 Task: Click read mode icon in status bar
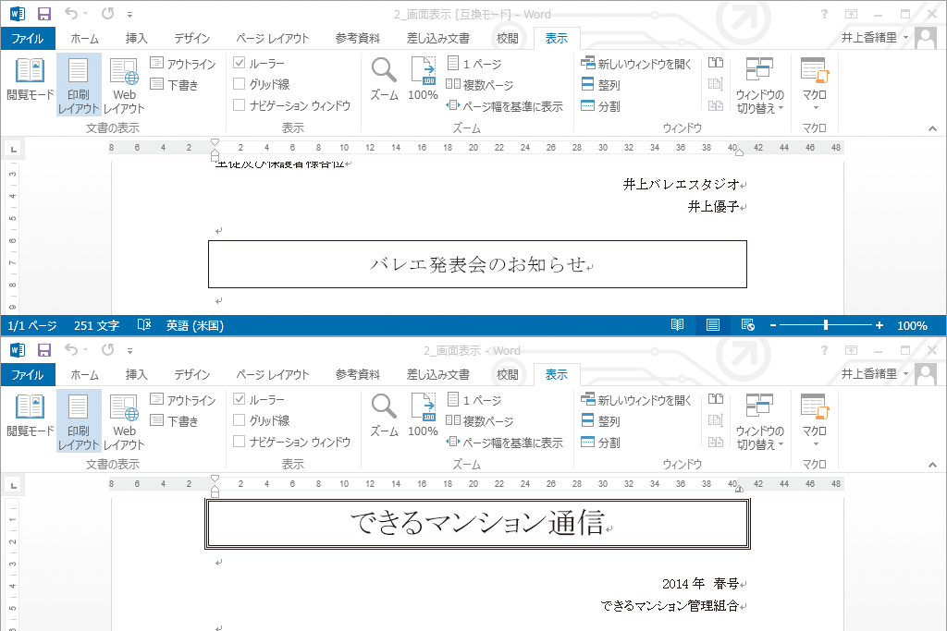pos(678,325)
